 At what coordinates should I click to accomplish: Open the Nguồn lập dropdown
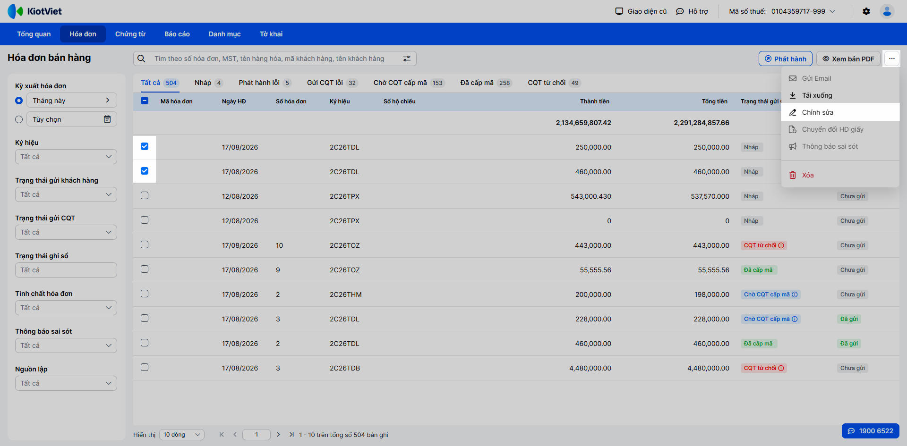tap(66, 383)
